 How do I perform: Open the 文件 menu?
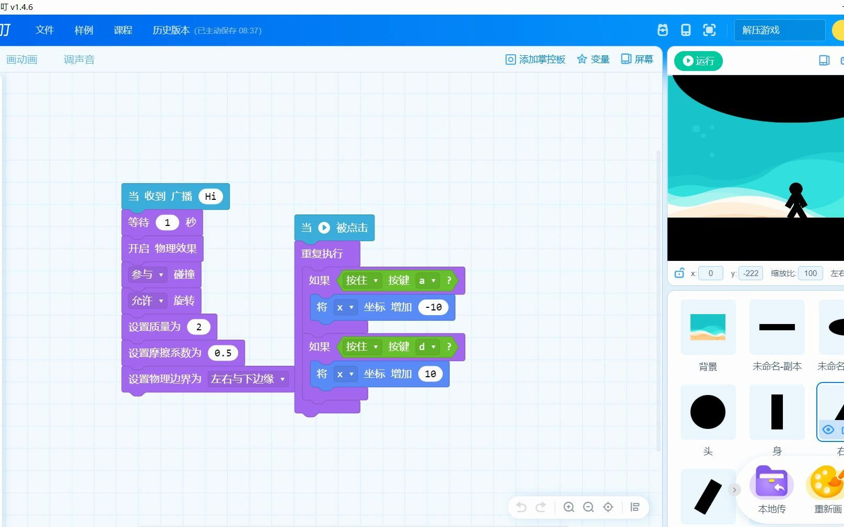coord(44,30)
